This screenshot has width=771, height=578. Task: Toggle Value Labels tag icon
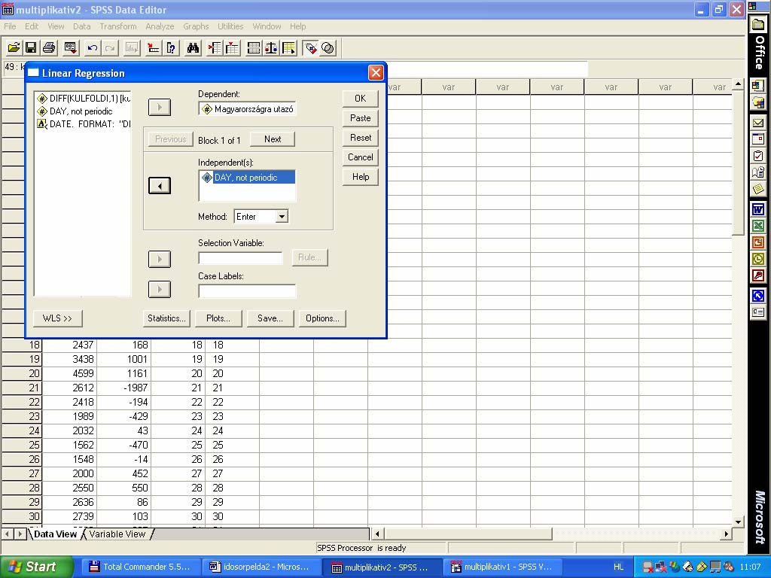[x=310, y=47]
